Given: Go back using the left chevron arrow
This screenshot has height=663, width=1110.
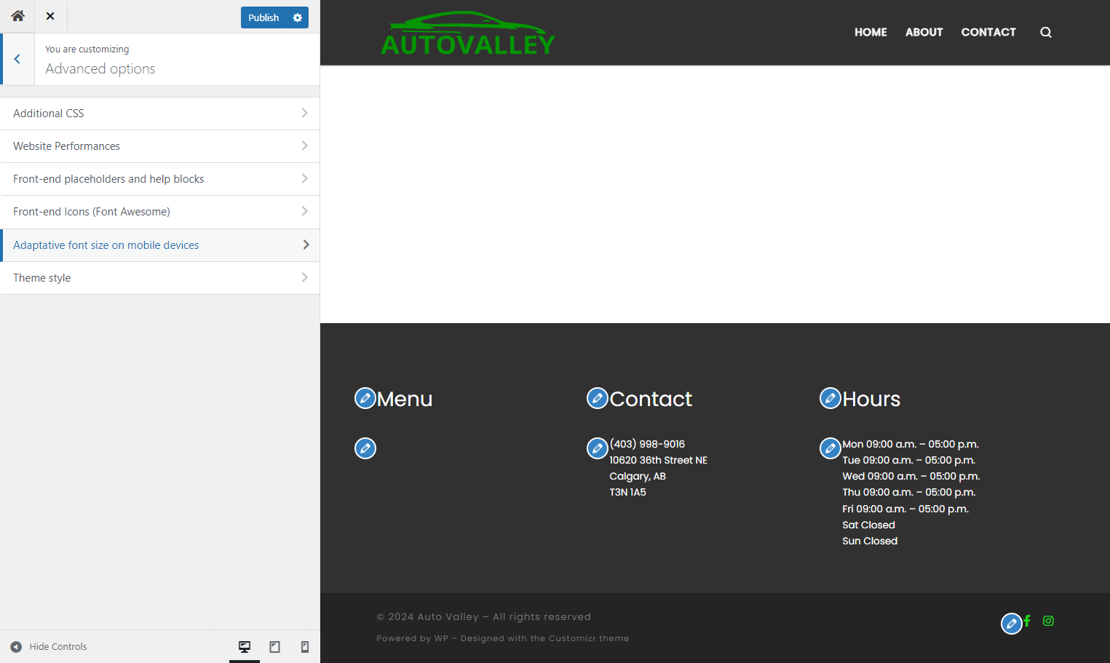Looking at the screenshot, I should [17, 59].
